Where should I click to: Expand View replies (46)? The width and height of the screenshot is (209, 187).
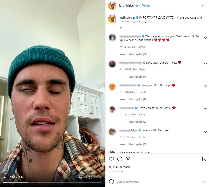tap(138, 77)
